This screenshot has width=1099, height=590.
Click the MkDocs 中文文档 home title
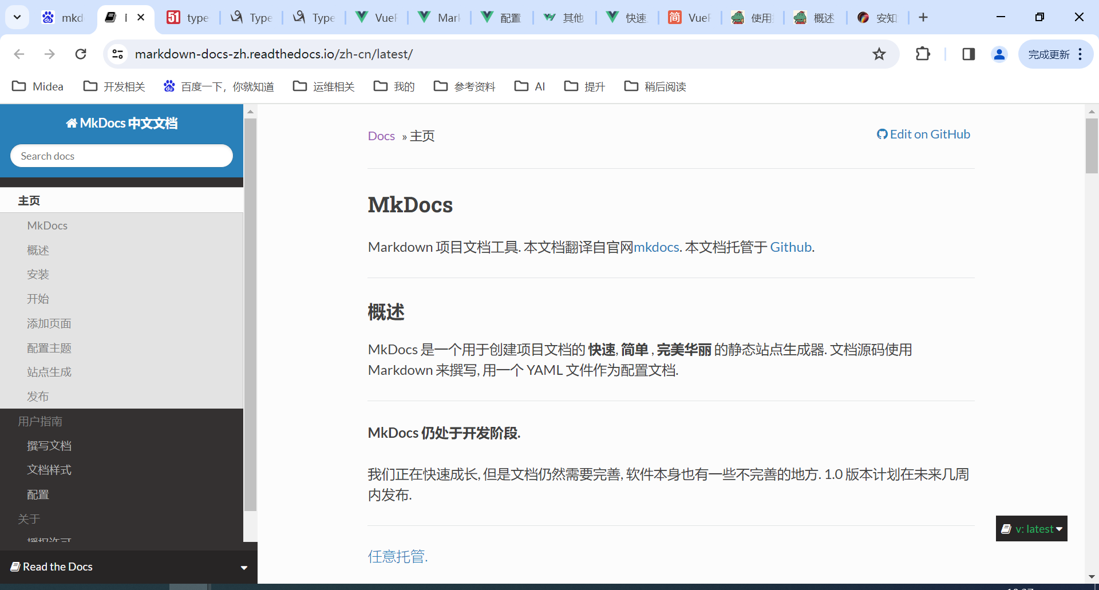[x=122, y=123]
